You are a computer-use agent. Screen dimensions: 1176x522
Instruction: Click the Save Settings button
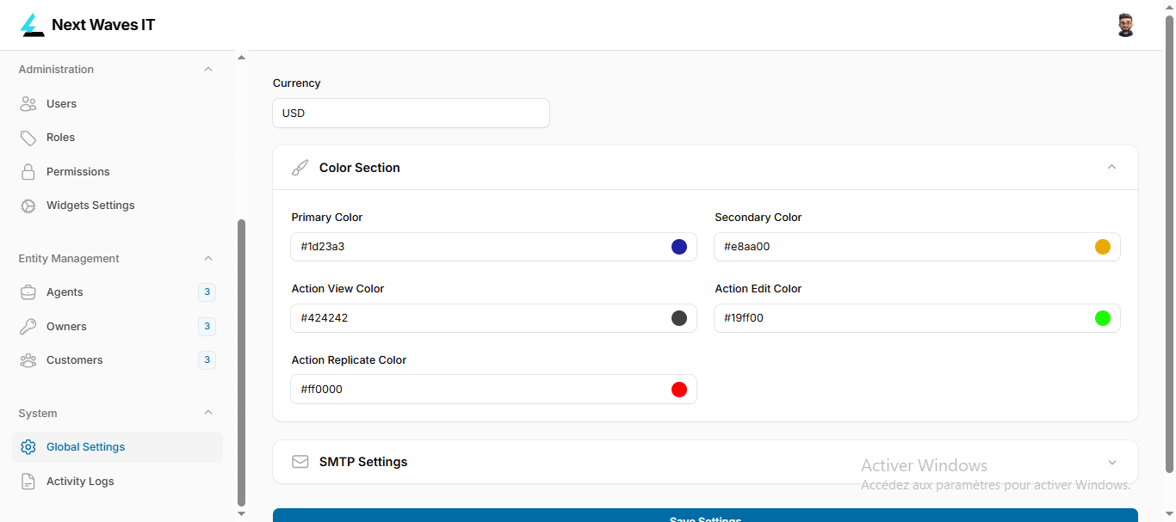tap(705, 515)
